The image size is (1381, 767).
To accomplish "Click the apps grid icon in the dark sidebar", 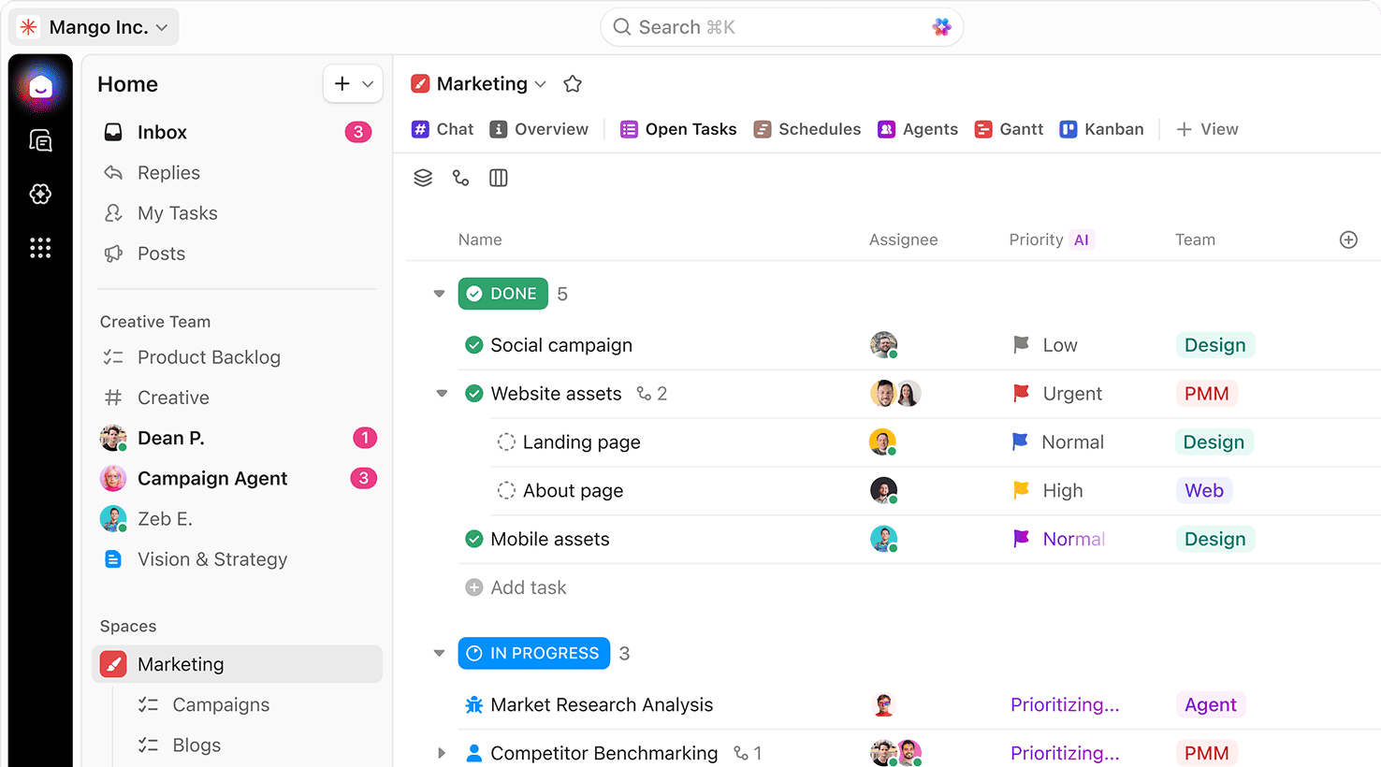I will point(39,247).
